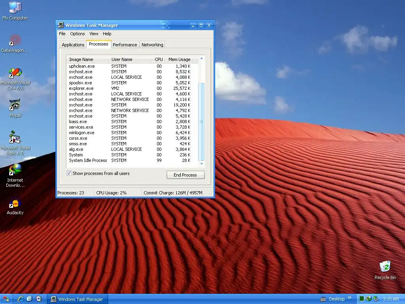Click the 25,572 K memory value
The image size is (405, 304).
click(182, 88)
